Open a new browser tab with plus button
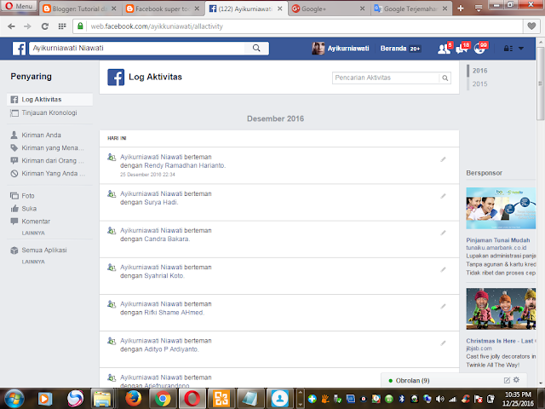This screenshot has height=409, width=545. click(461, 9)
